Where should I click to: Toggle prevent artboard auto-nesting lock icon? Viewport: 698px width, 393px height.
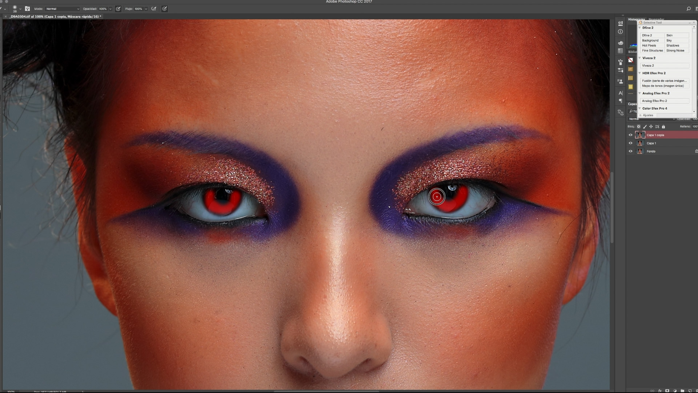coord(657,127)
